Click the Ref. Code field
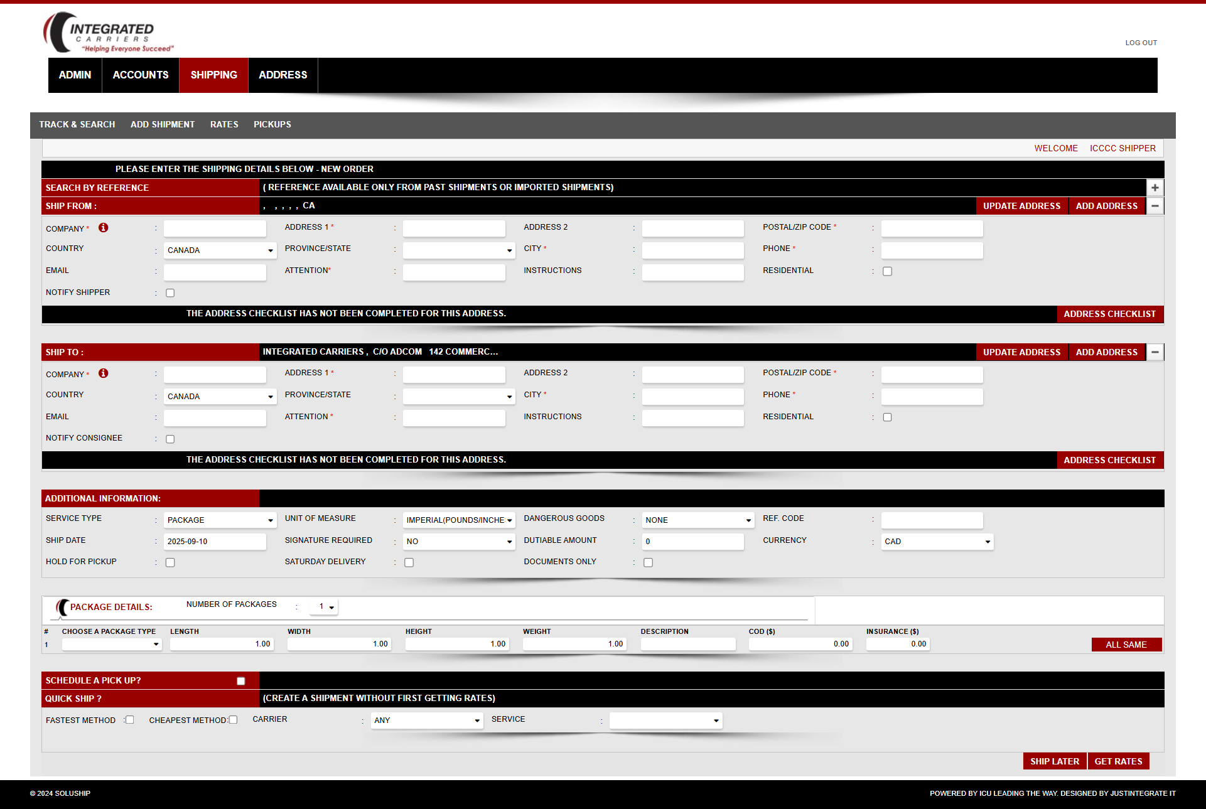 coord(932,520)
